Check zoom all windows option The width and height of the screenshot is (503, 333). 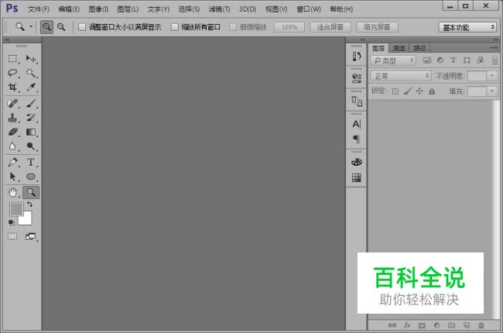pos(175,27)
